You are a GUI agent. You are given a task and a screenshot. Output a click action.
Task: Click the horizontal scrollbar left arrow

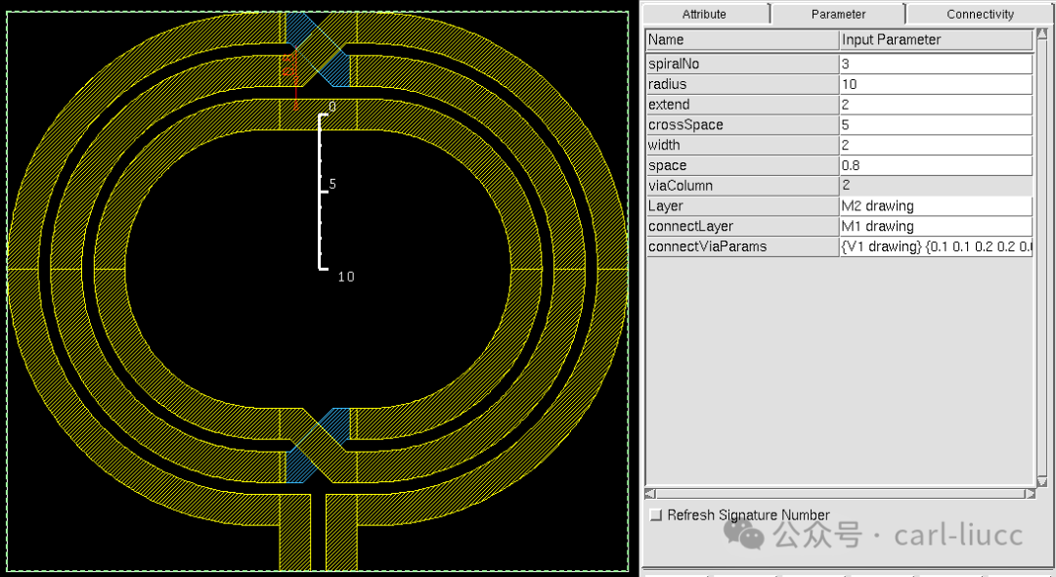(x=650, y=494)
